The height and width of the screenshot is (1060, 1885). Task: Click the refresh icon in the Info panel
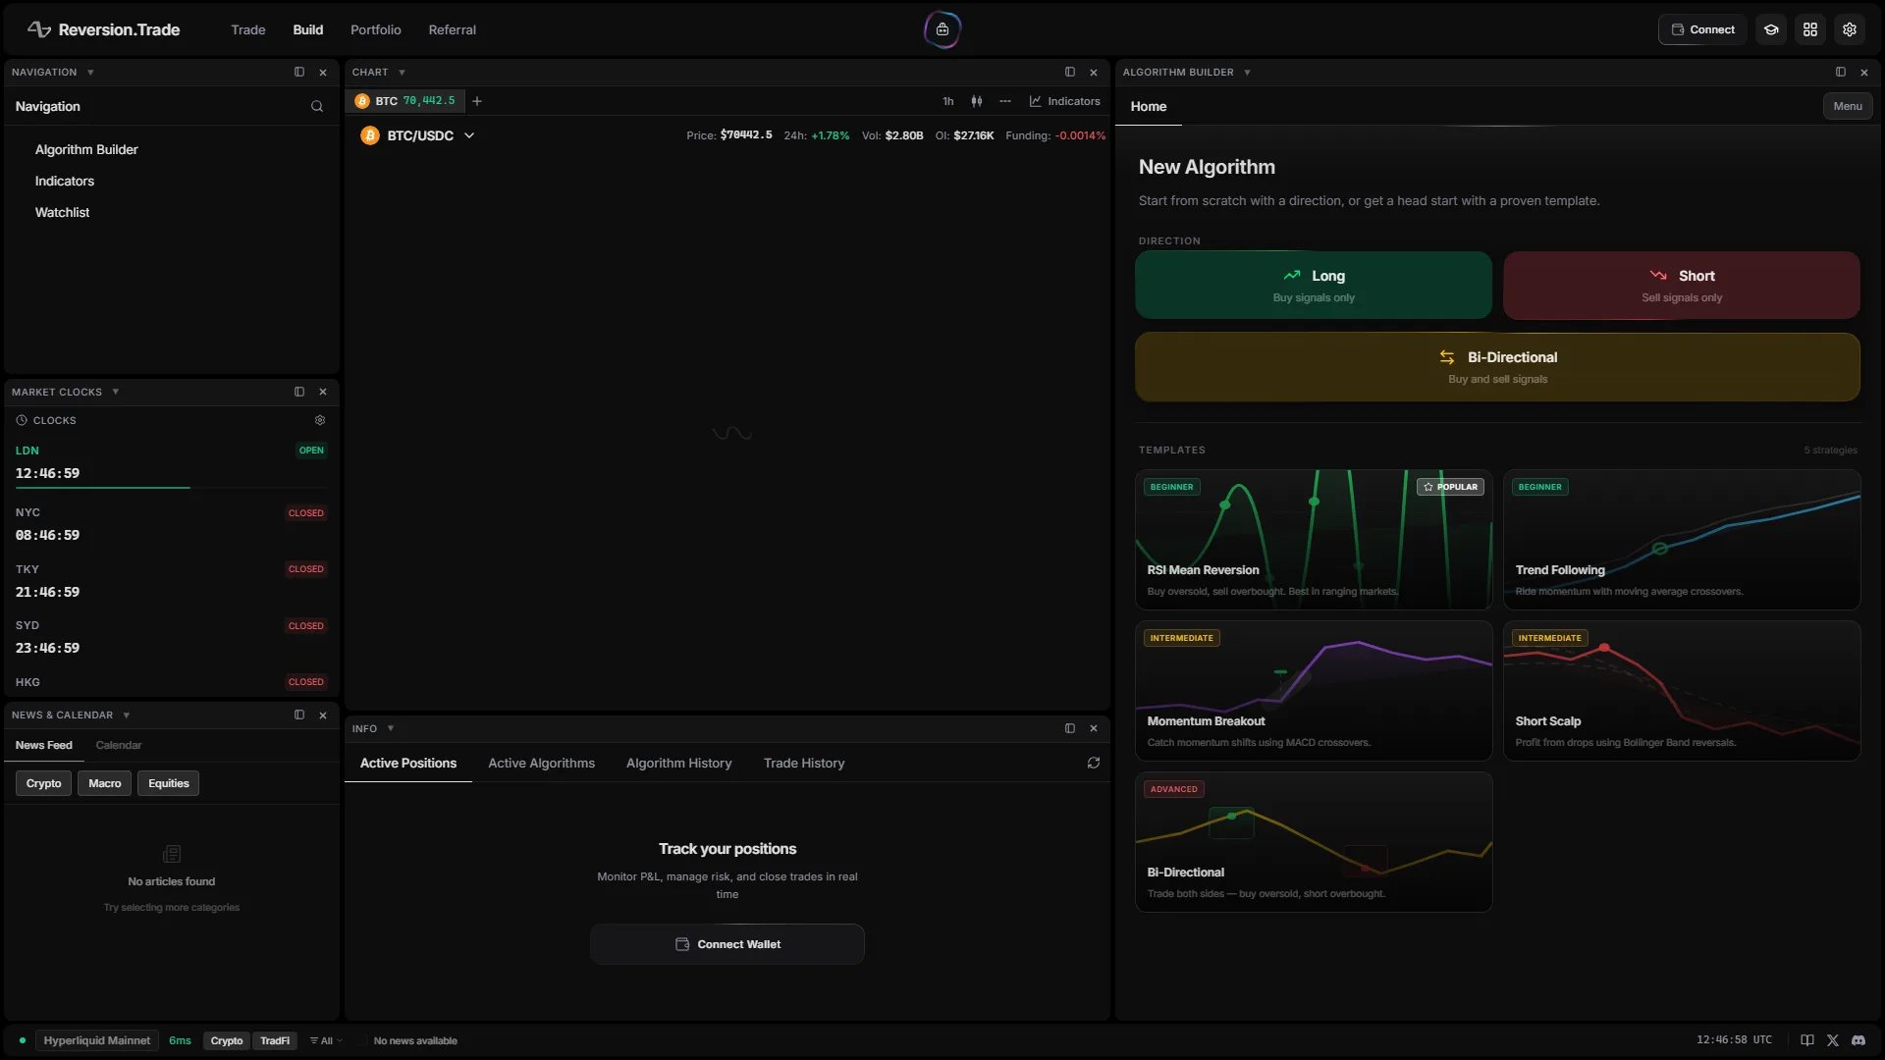1093,763
